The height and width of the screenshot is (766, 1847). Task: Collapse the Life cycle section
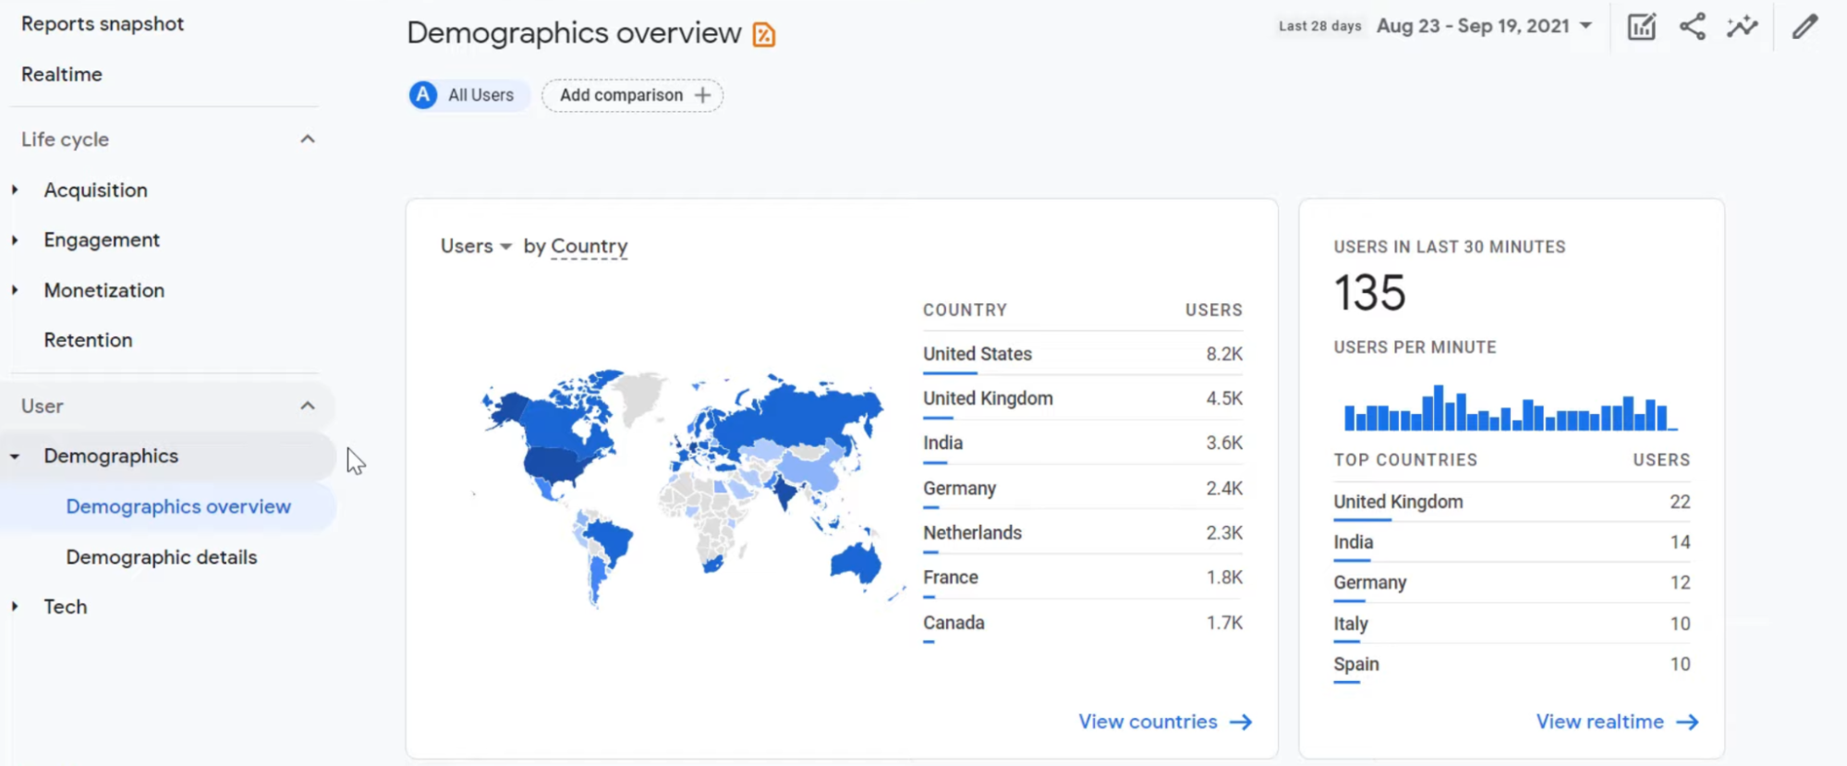pyautogui.click(x=308, y=140)
